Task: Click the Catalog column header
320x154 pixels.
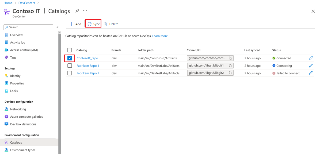Action: tap(82, 50)
